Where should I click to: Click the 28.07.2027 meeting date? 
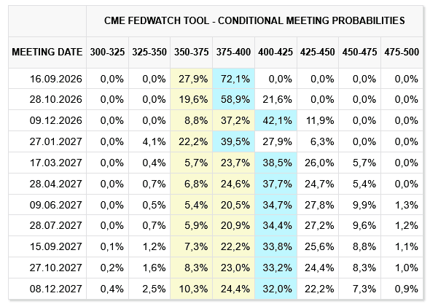(56, 225)
